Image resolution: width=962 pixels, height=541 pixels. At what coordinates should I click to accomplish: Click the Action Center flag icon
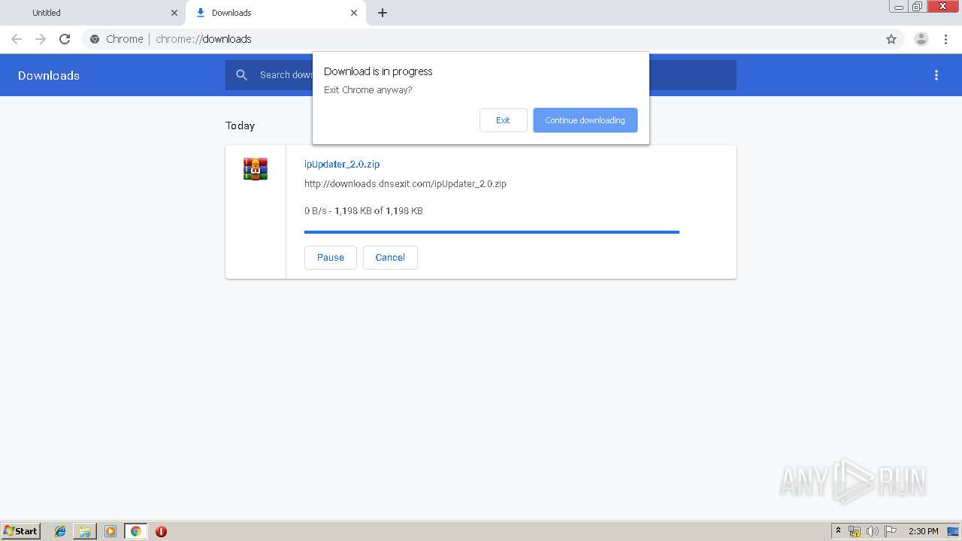coord(891,531)
